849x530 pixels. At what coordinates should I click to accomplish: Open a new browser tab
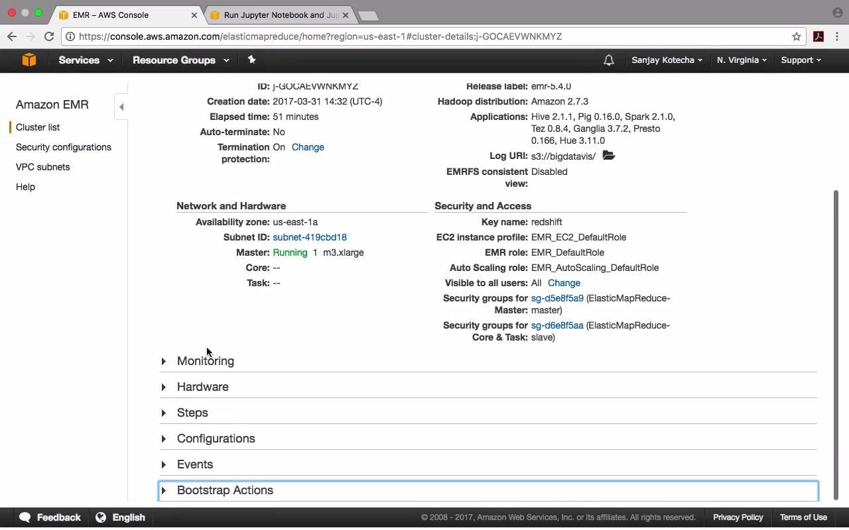[x=368, y=15]
